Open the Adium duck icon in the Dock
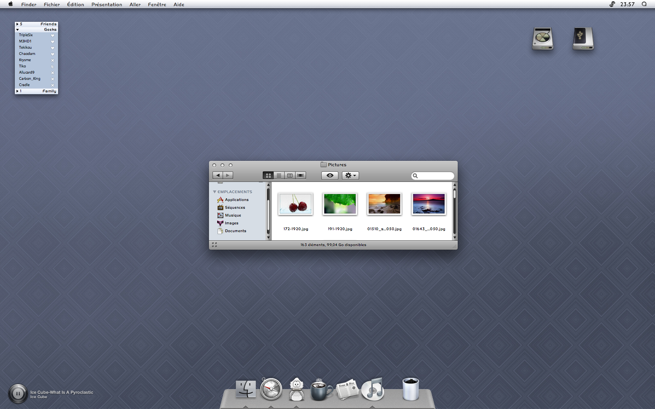655x409 pixels. 297,389
